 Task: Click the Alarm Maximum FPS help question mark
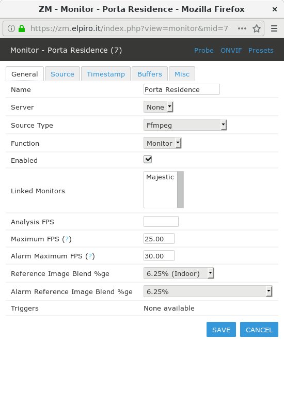90,256
